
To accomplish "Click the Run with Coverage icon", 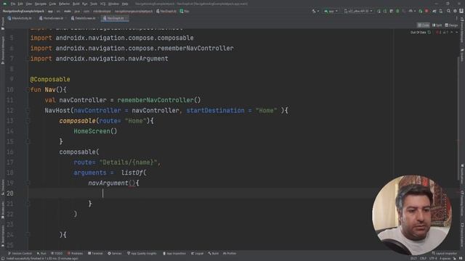I will point(404,12).
